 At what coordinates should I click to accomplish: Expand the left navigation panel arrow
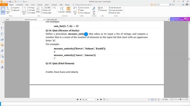(3, 22)
